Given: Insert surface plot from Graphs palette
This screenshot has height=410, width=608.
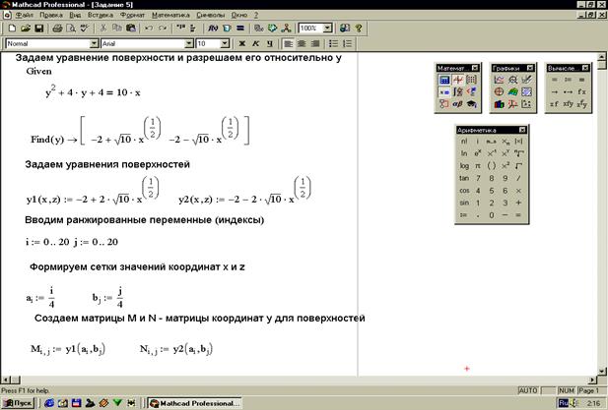Looking at the screenshot, I should [x=513, y=92].
